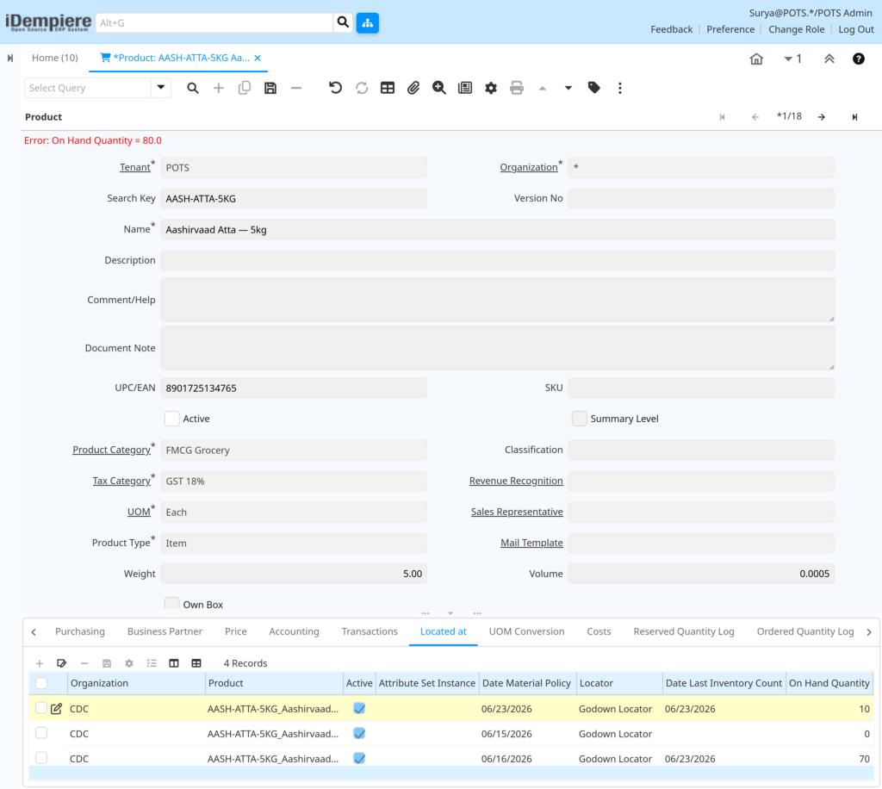Open attachments with the paperclip icon
The width and height of the screenshot is (882, 789).
413,88
